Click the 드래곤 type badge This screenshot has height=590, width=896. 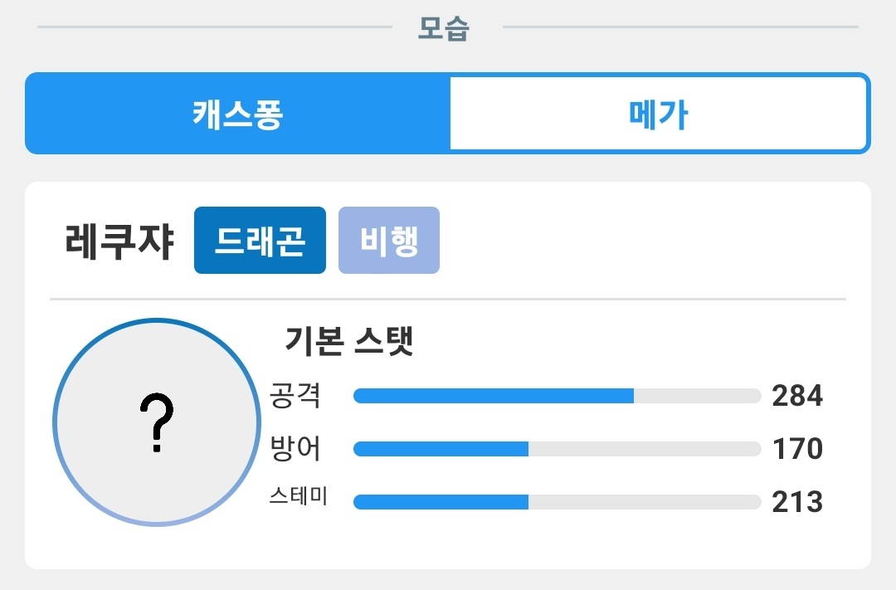(260, 241)
